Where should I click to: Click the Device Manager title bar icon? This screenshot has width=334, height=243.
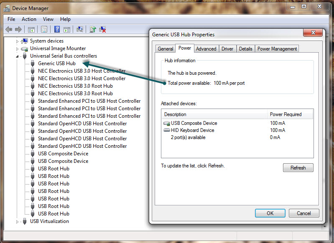coord(7,8)
